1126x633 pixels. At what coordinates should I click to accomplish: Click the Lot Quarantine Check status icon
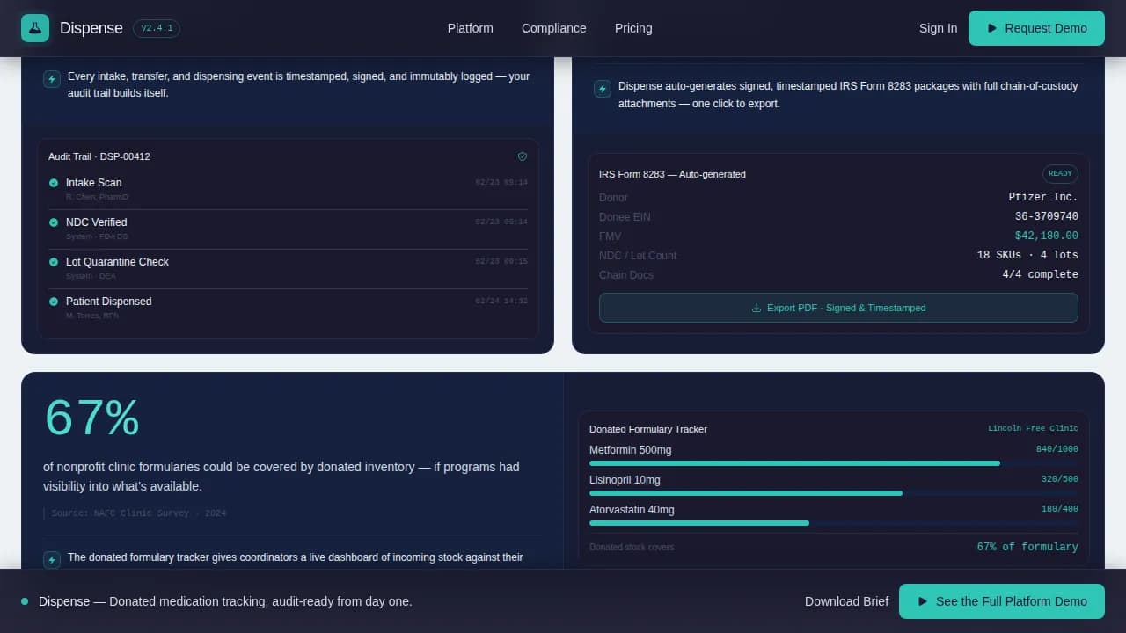coord(54,262)
